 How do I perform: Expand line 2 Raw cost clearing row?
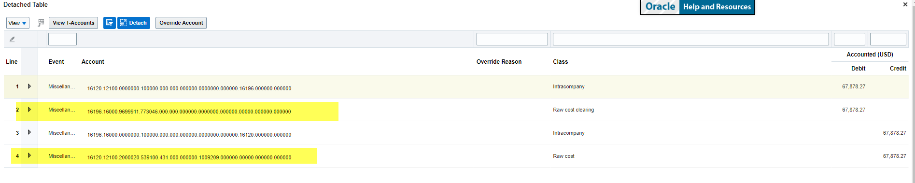(29, 110)
